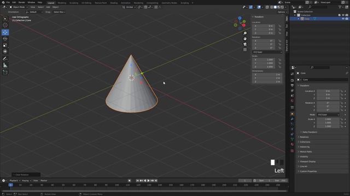Screen dimensions: 350x196
Task: Disable Cone in renders camera icon
Action: point(347,19)
